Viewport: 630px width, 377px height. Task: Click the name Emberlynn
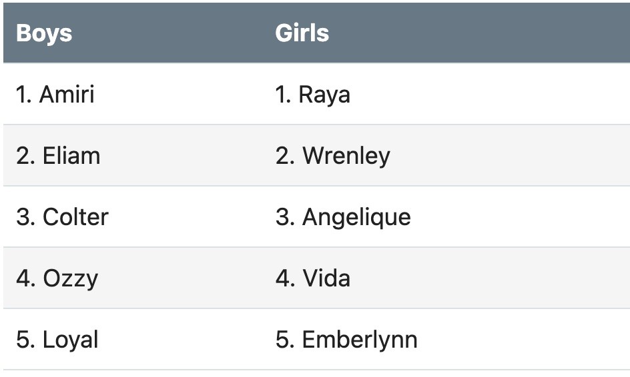point(360,340)
